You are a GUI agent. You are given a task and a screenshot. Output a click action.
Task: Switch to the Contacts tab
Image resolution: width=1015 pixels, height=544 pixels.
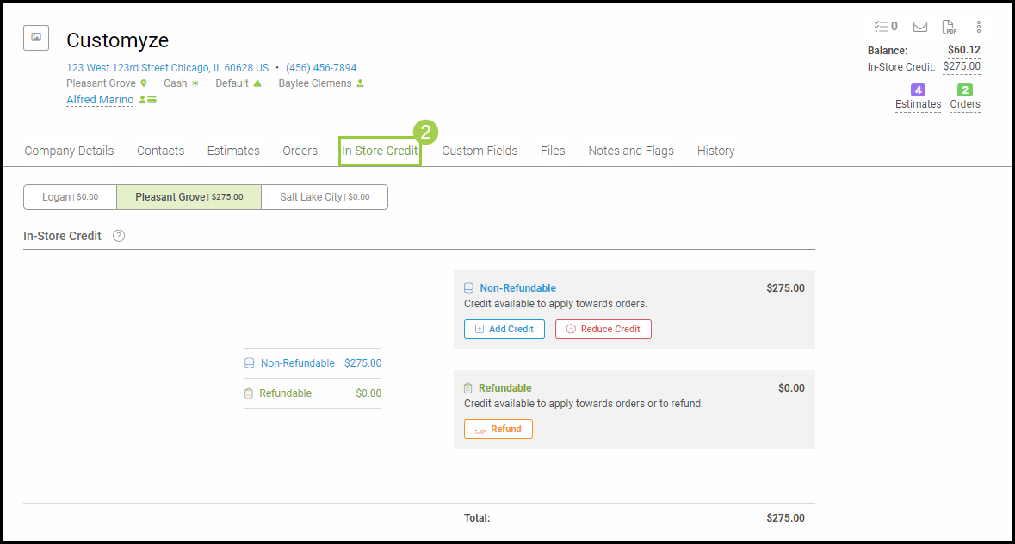[160, 151]
